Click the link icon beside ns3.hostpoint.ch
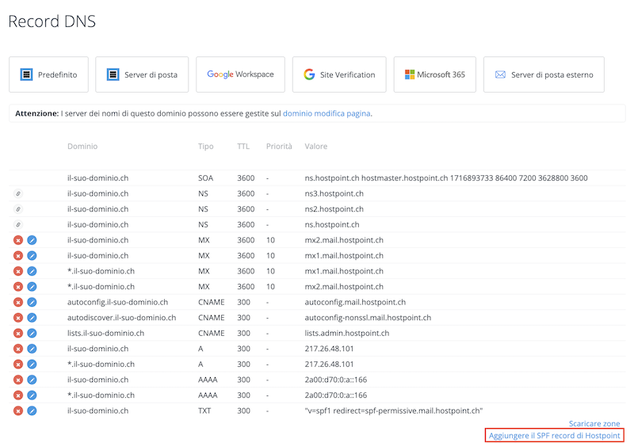The image size is (634, 443). (x=18, y=193)
